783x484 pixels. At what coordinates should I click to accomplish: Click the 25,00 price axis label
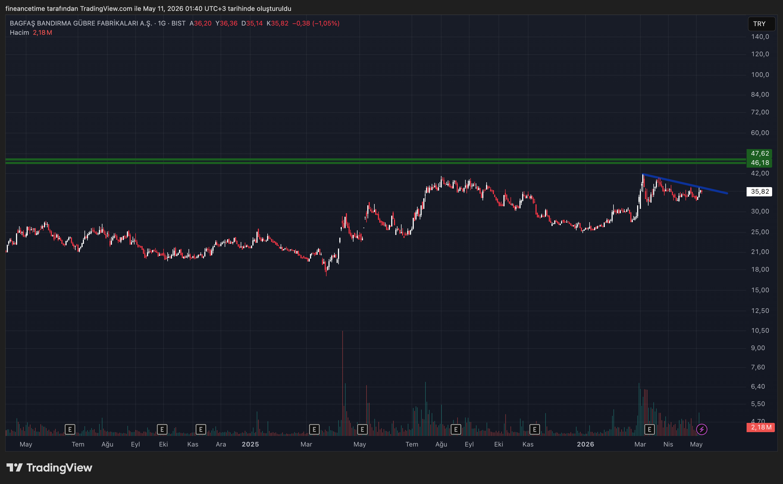[760, 232]
